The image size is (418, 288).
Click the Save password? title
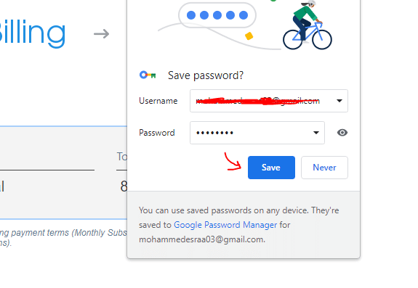[206, 75]
